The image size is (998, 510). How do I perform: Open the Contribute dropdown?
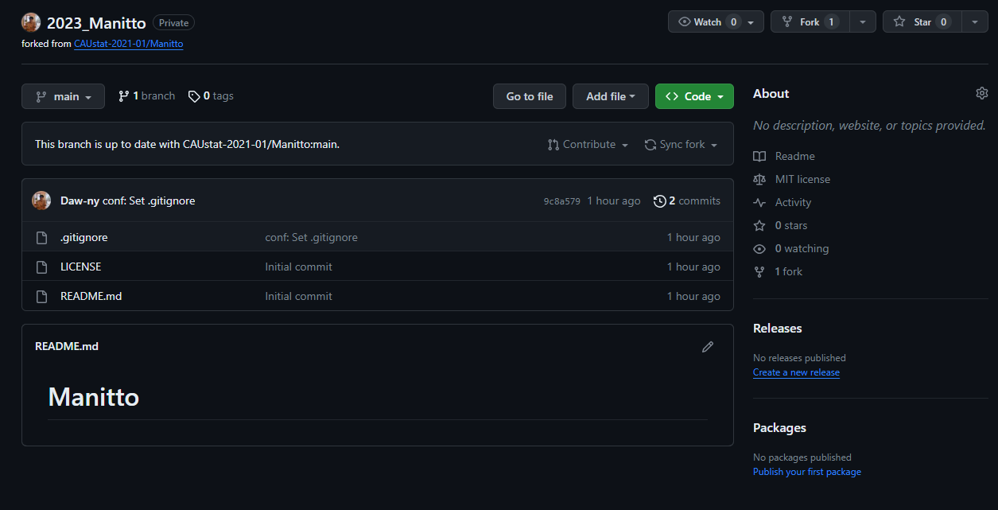(588, 144)
